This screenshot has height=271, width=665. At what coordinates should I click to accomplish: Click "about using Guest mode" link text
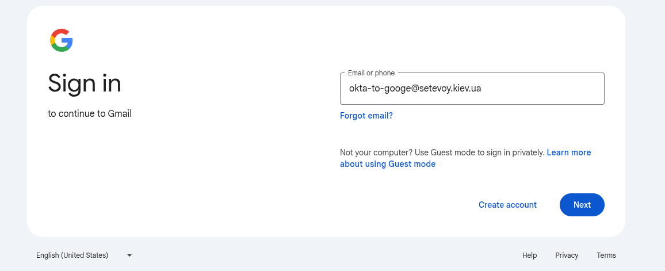coord(388,164)
